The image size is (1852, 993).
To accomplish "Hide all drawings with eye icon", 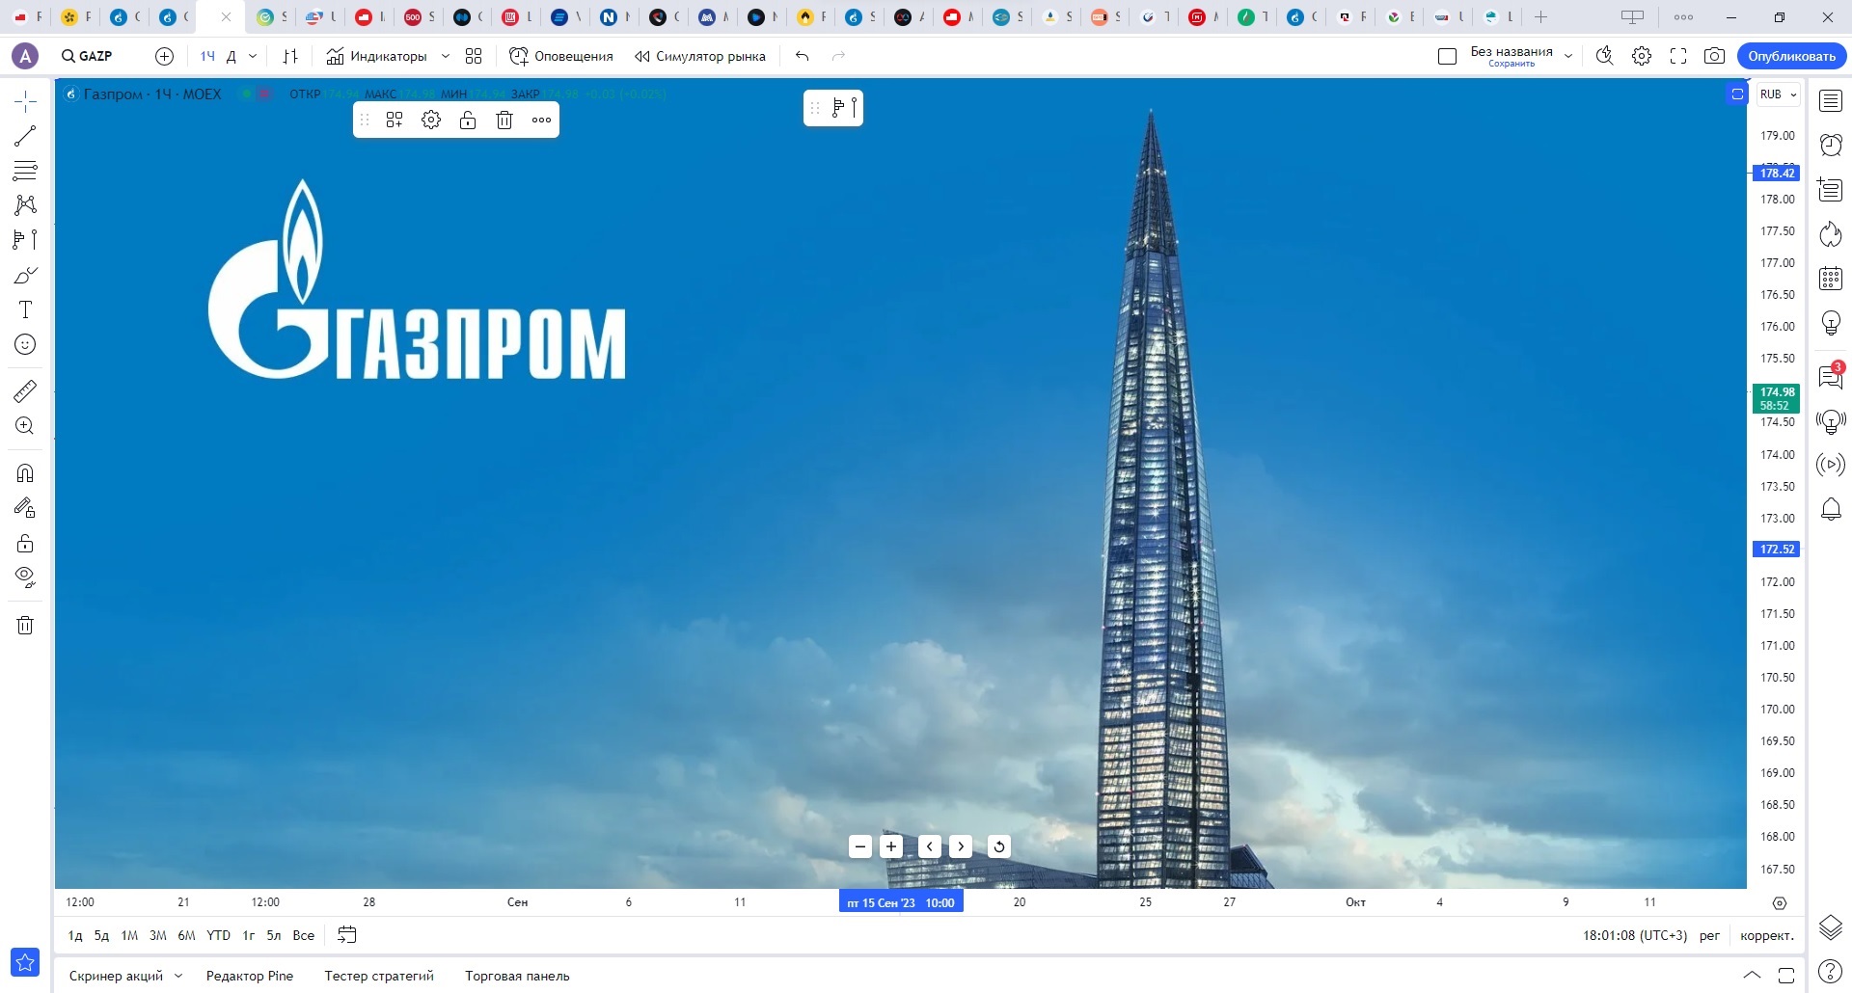I will coord(25,577).
